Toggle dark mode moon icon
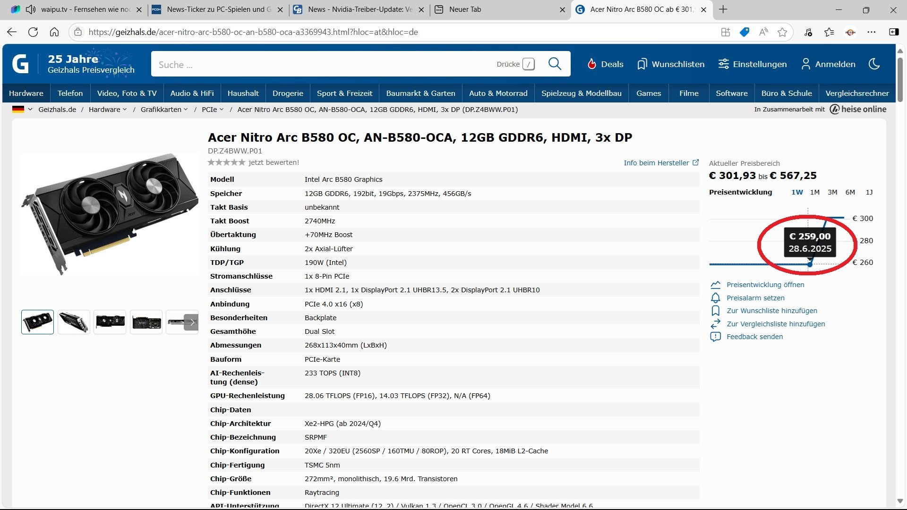The image size is (907, 510). point(874,64)
